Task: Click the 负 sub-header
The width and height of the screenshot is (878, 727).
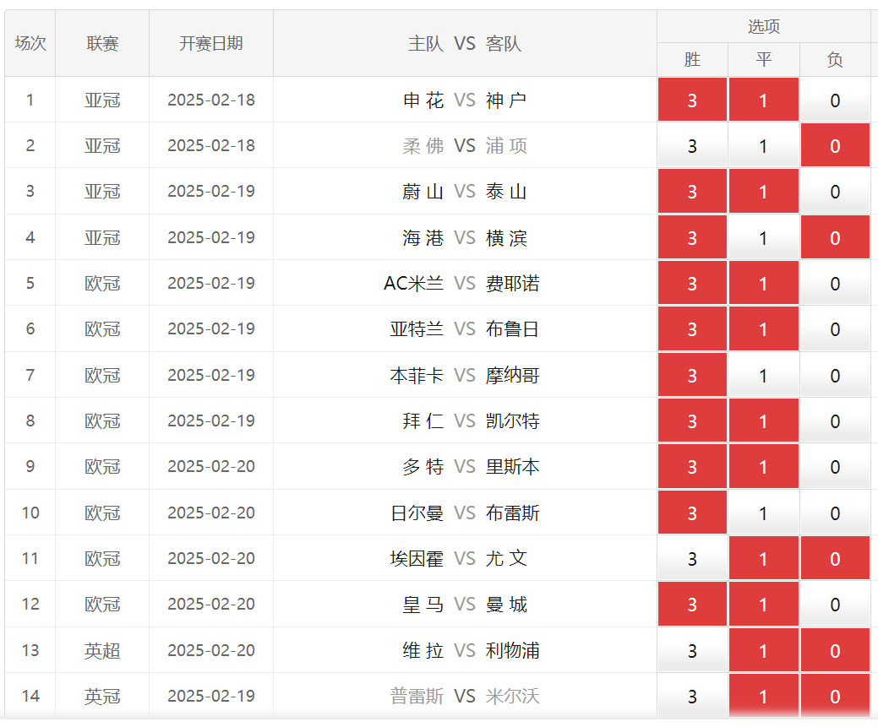Action: point(835,59)
